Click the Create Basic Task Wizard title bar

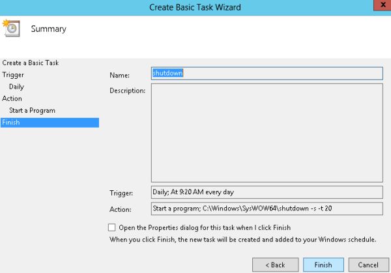click(195, 7)
